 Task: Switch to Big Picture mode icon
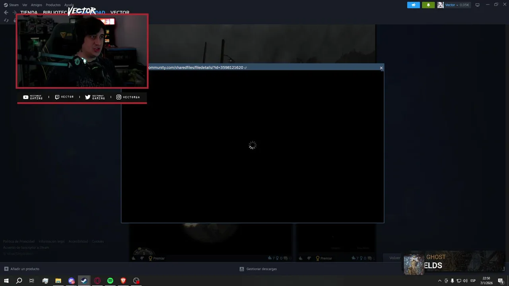click(477, 5)
